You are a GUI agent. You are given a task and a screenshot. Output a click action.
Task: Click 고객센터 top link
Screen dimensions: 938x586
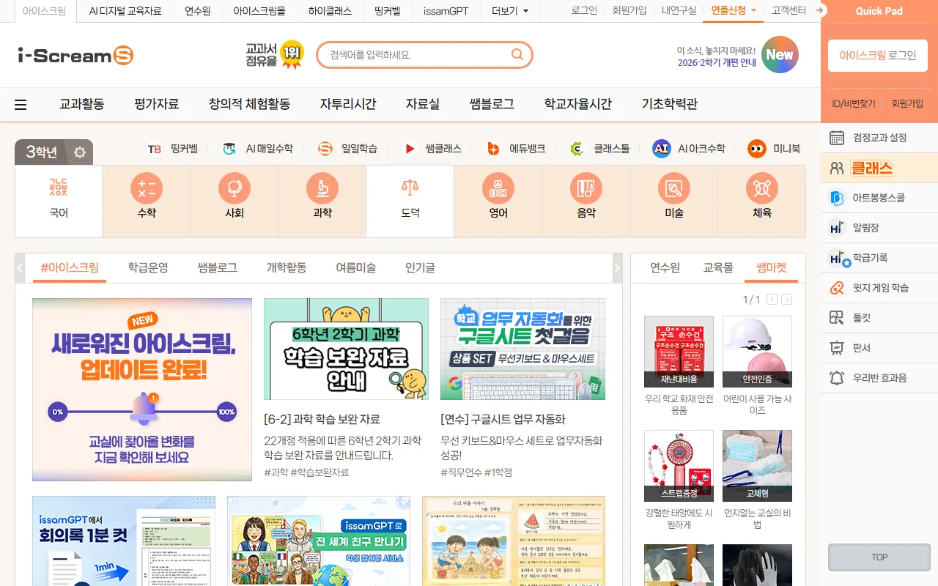(x=789, y=10)
